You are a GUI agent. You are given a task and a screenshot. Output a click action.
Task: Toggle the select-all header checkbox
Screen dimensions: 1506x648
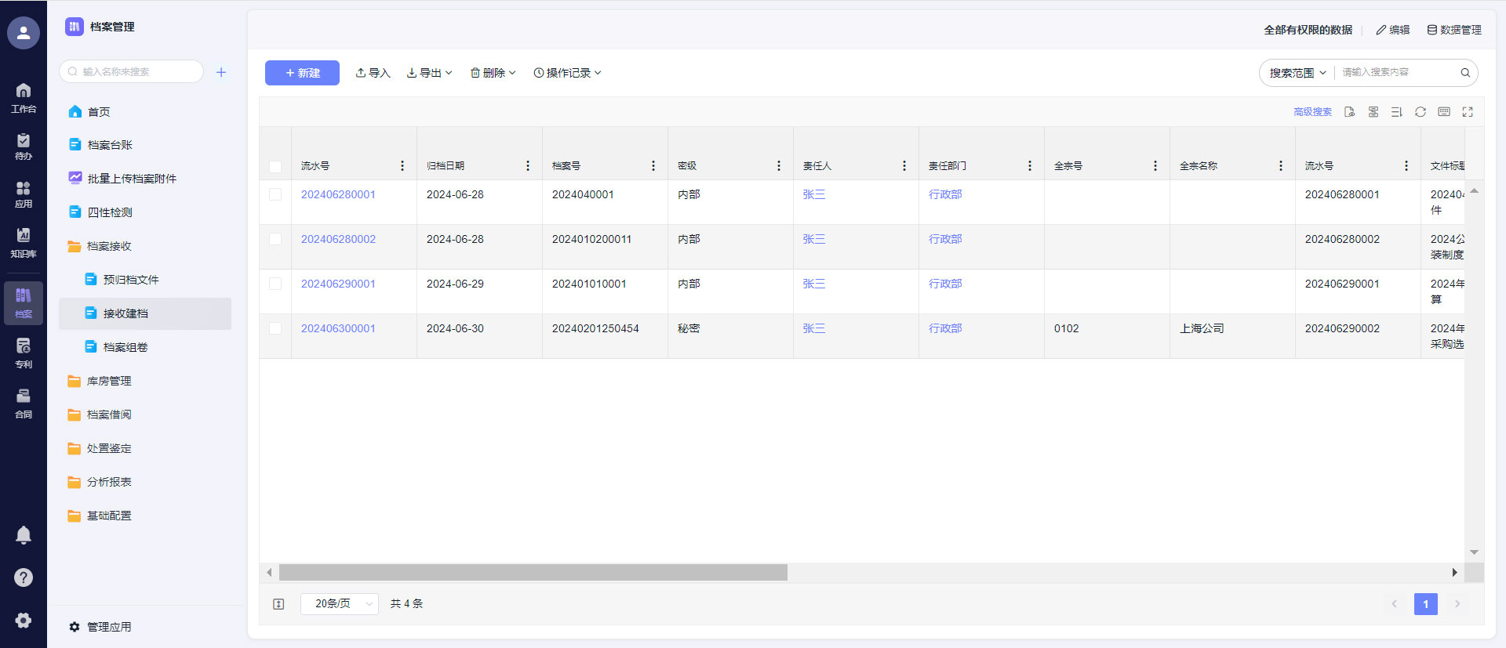(275, 166)
